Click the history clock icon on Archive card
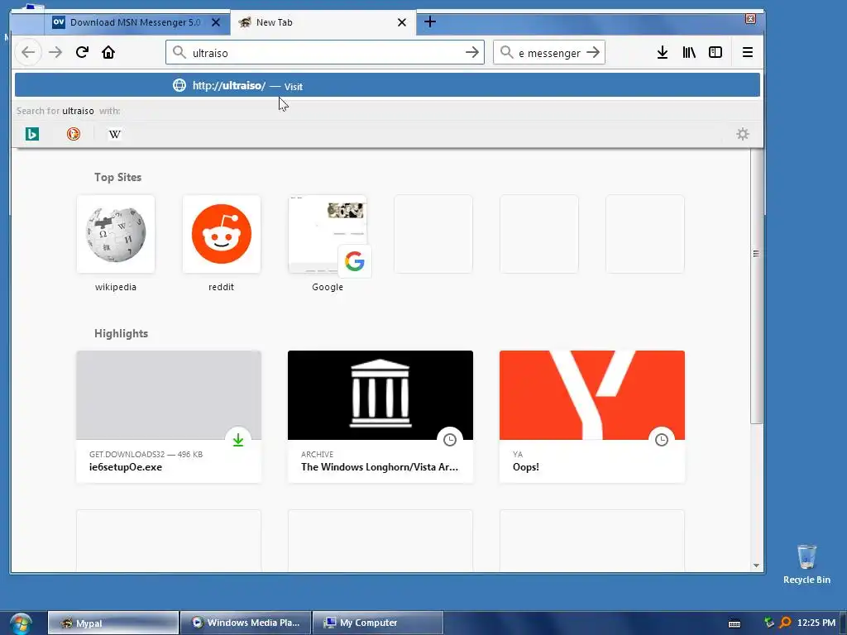The image size is (847, 635). (449, 440)
